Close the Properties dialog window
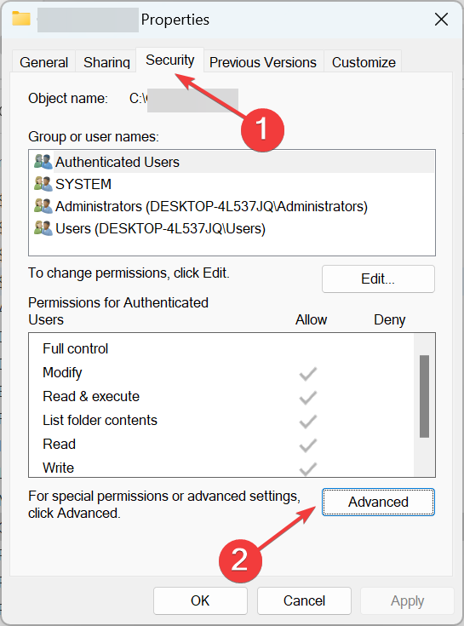Viewport: 464px width, 626px height. 441,19
